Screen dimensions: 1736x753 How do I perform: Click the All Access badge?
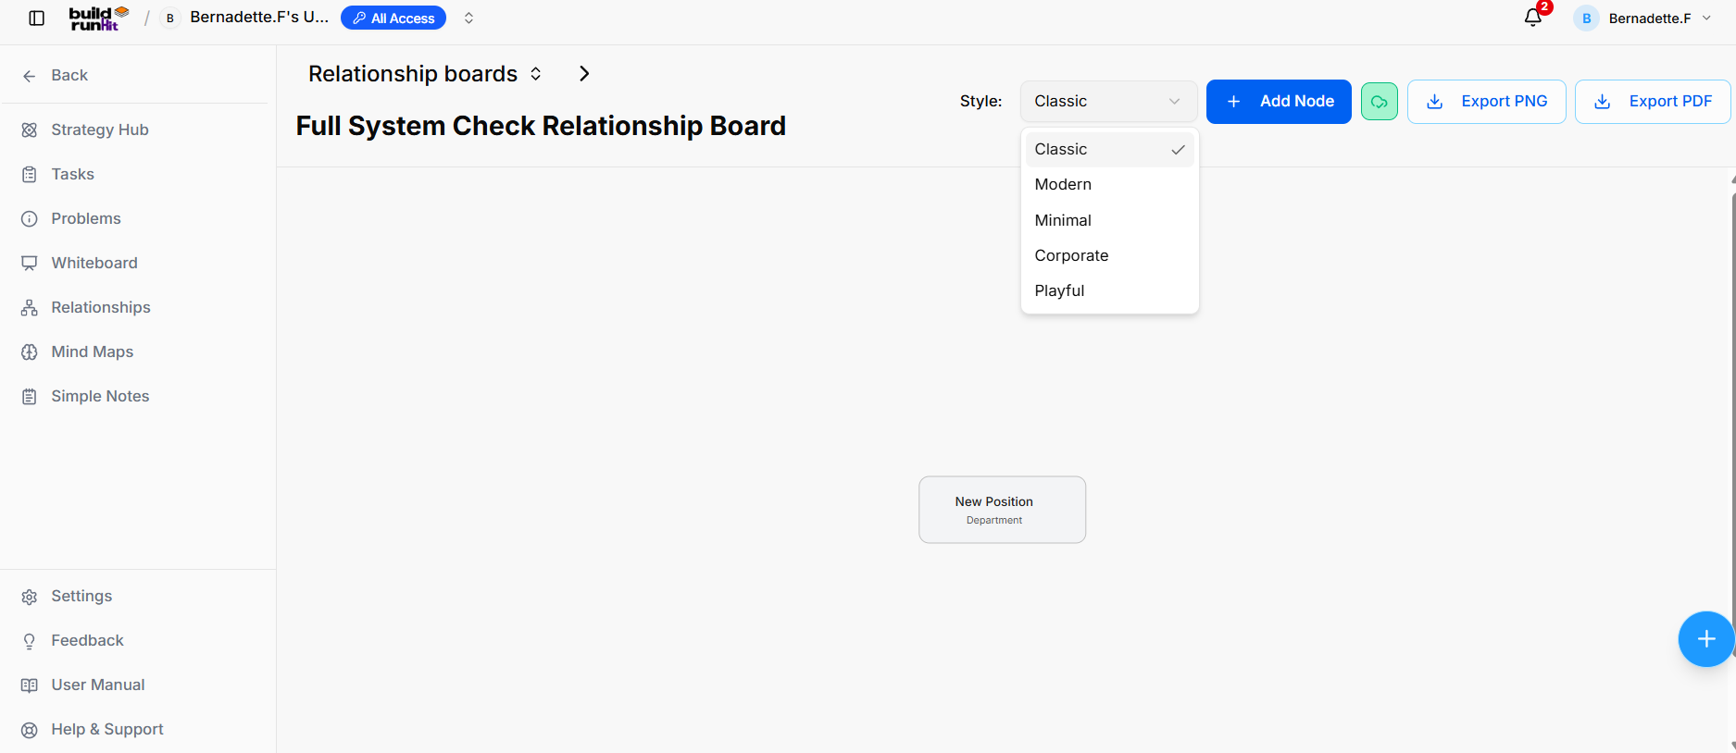click(393, 19)
